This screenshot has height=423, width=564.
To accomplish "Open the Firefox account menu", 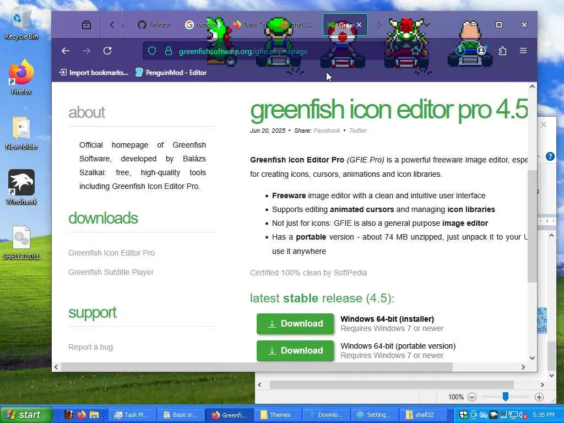I will [481, 51].
